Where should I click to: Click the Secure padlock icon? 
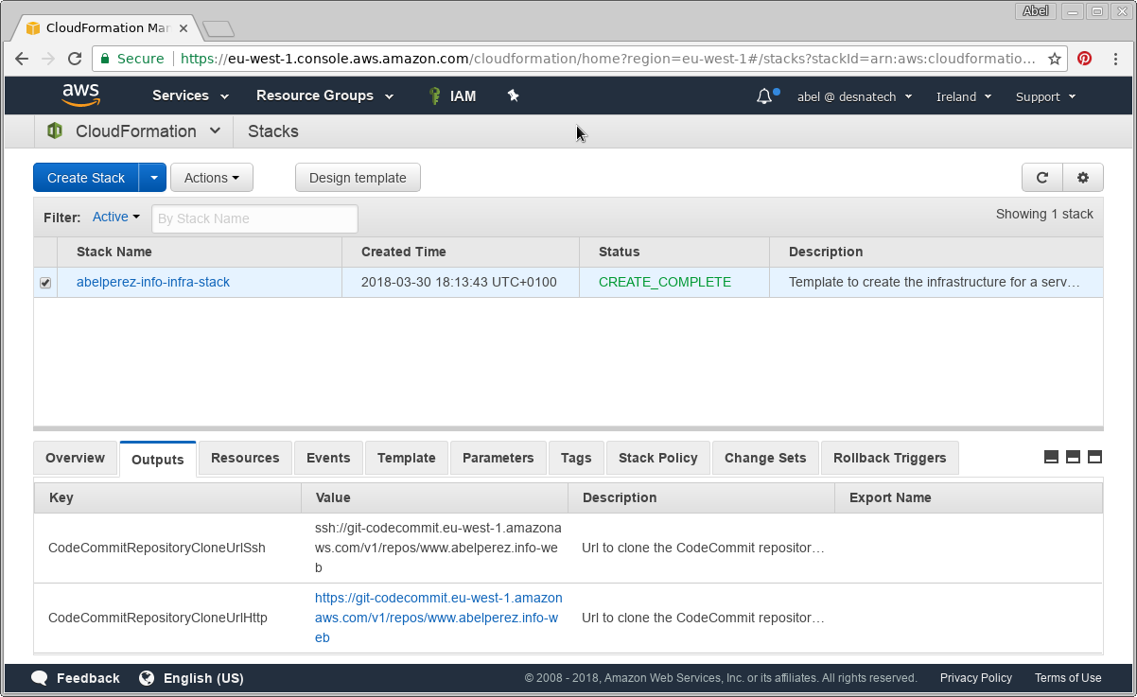point(106,59)
